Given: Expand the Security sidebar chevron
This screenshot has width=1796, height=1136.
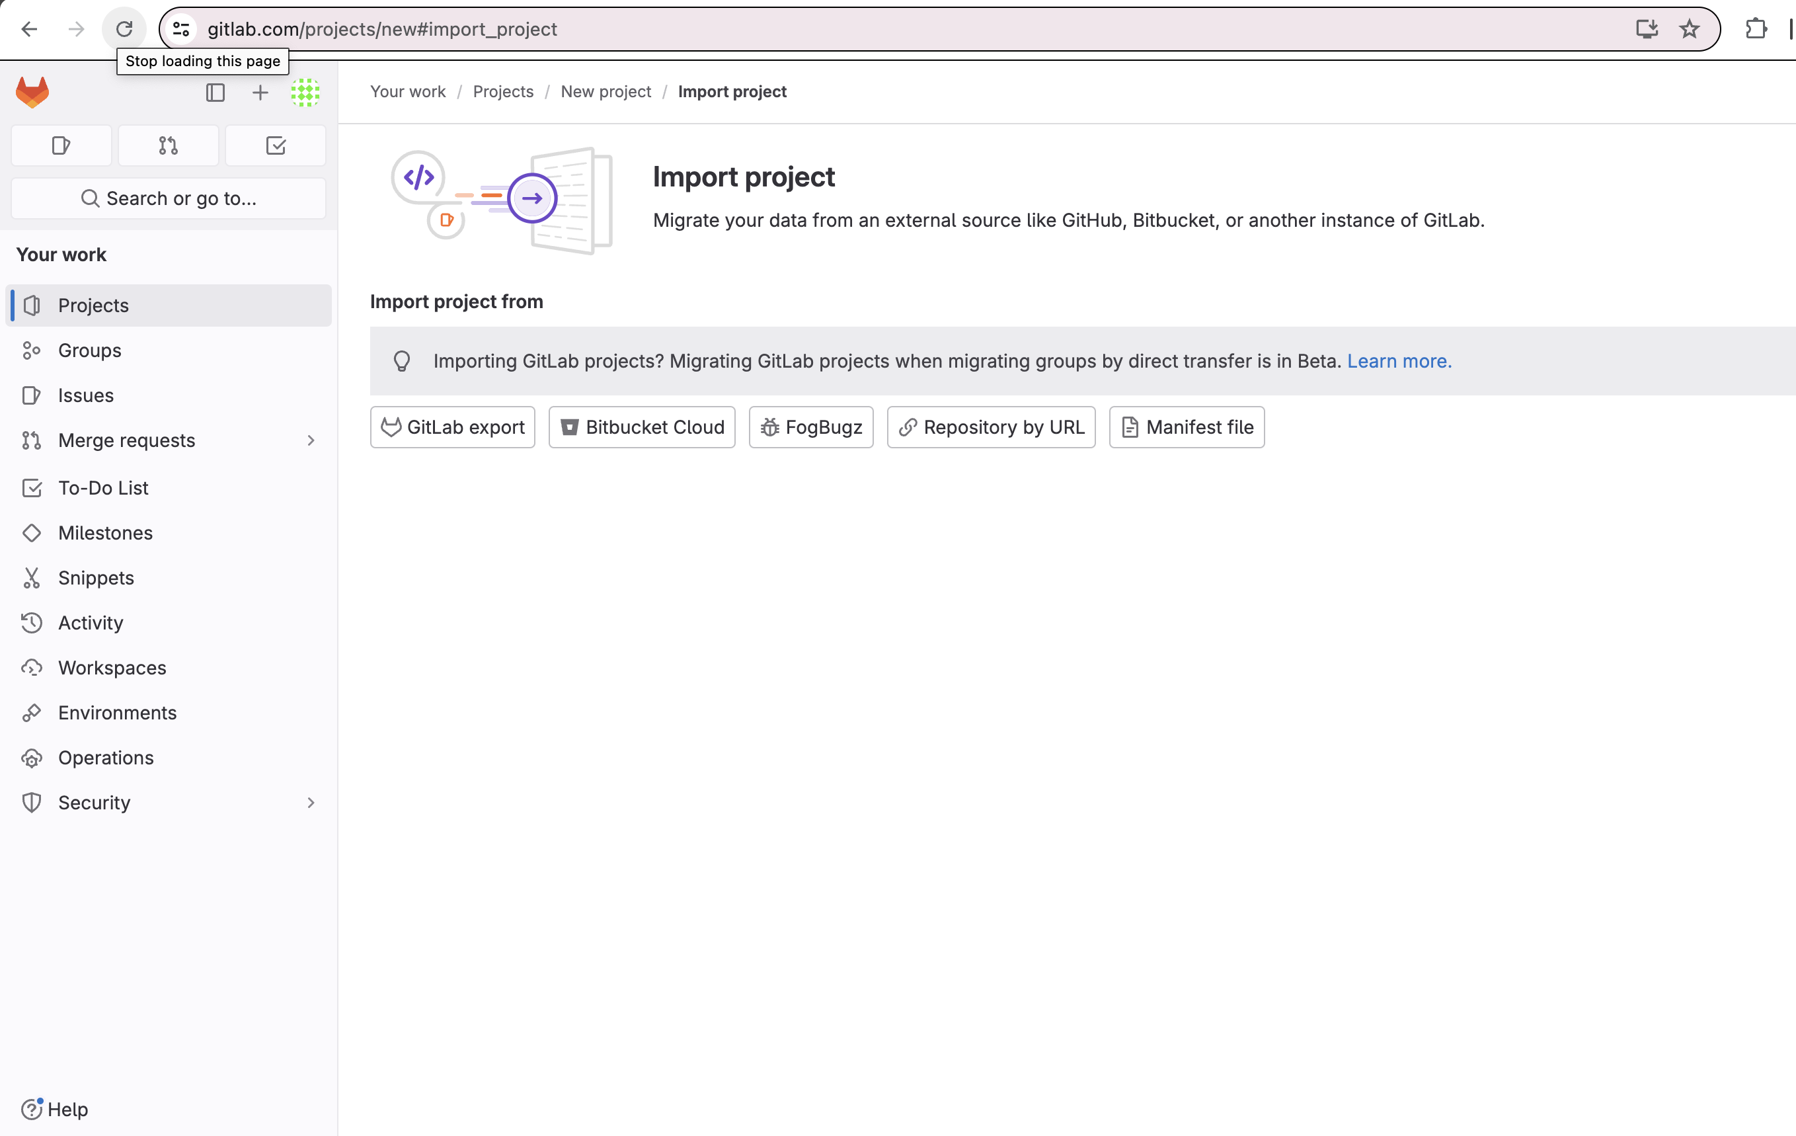Looking at the screenshot, I should 311,803.
